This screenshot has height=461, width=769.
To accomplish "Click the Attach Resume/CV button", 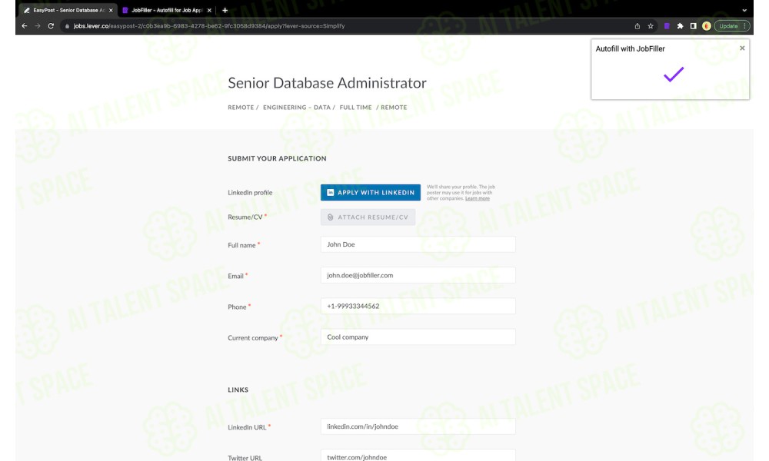I will 368,217.
